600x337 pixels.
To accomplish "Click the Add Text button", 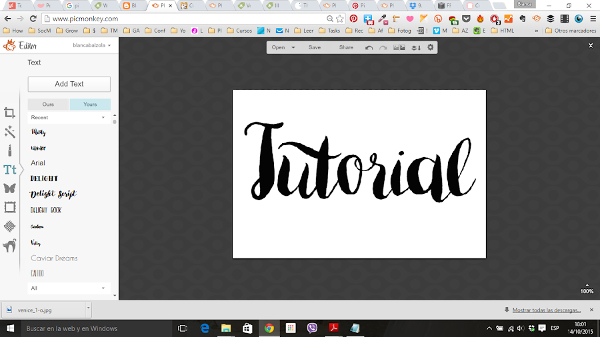I will (x=69, y=84).
